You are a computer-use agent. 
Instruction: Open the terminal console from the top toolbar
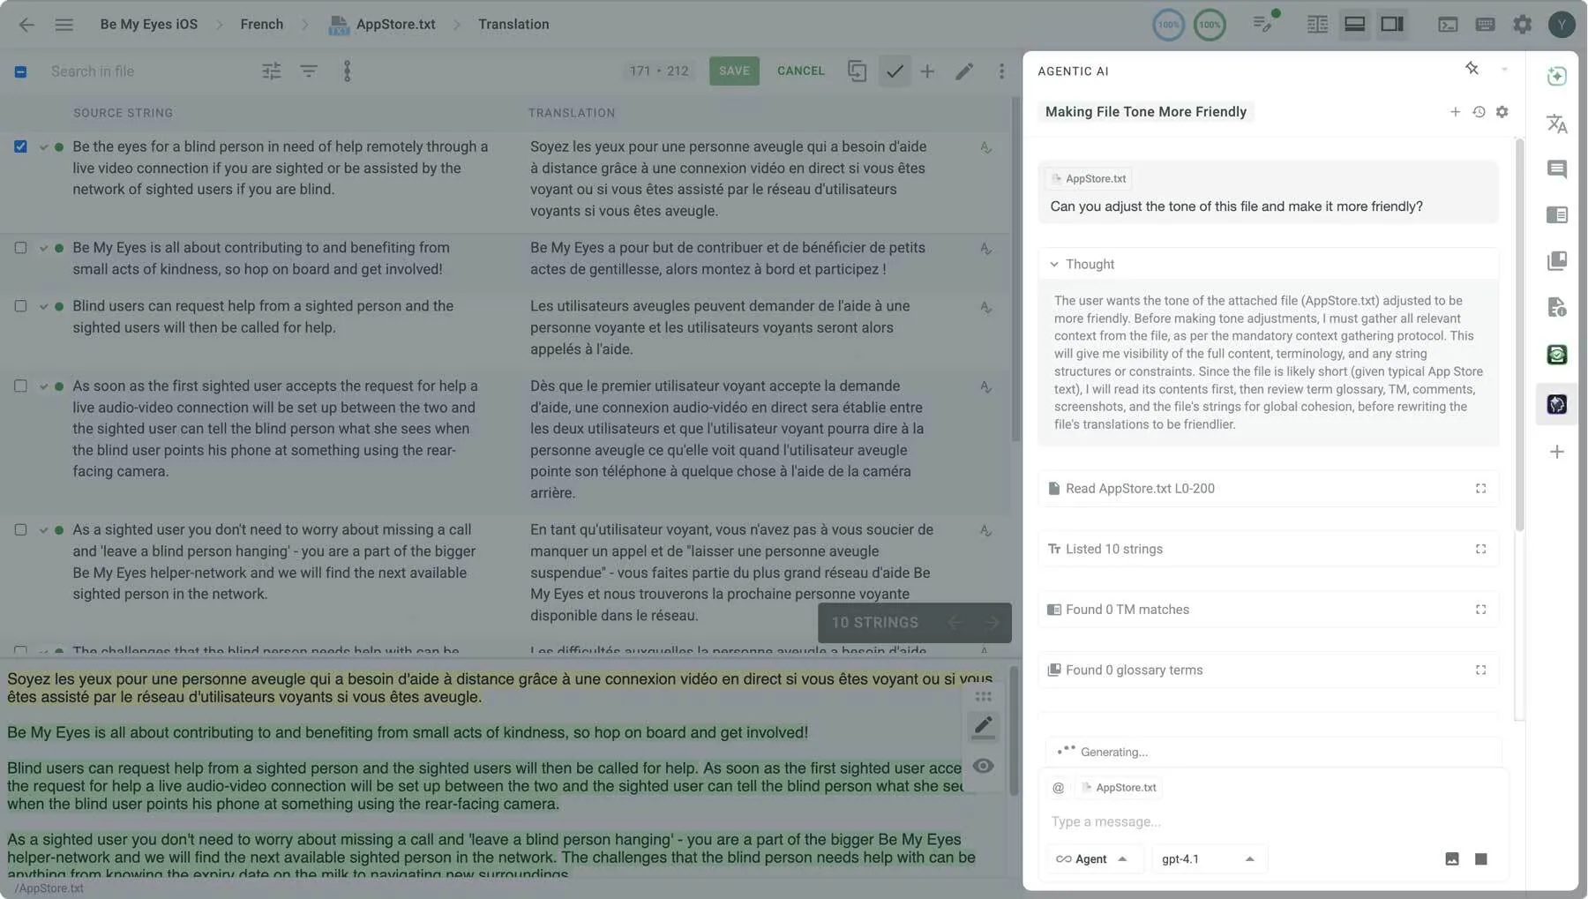pos(1448,24)
